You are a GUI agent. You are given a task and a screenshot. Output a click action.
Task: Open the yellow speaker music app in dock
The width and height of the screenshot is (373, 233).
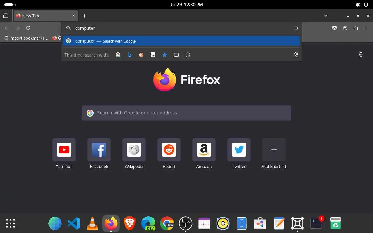(223, 223)
